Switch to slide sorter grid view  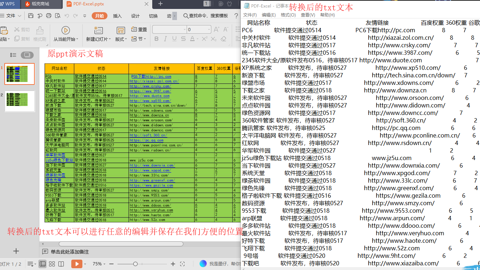click(x=52, y=264)
